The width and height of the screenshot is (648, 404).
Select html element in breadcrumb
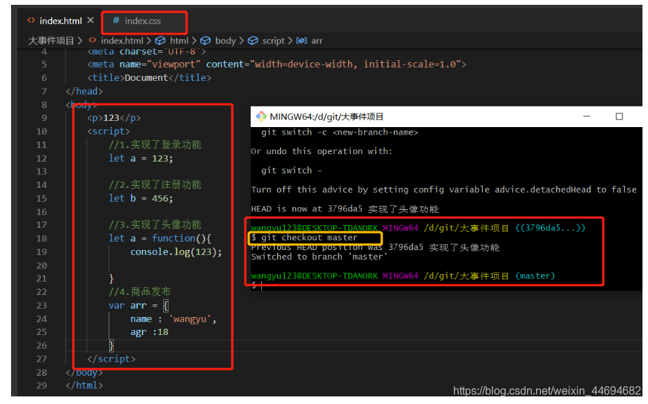(x=179, y=41)
